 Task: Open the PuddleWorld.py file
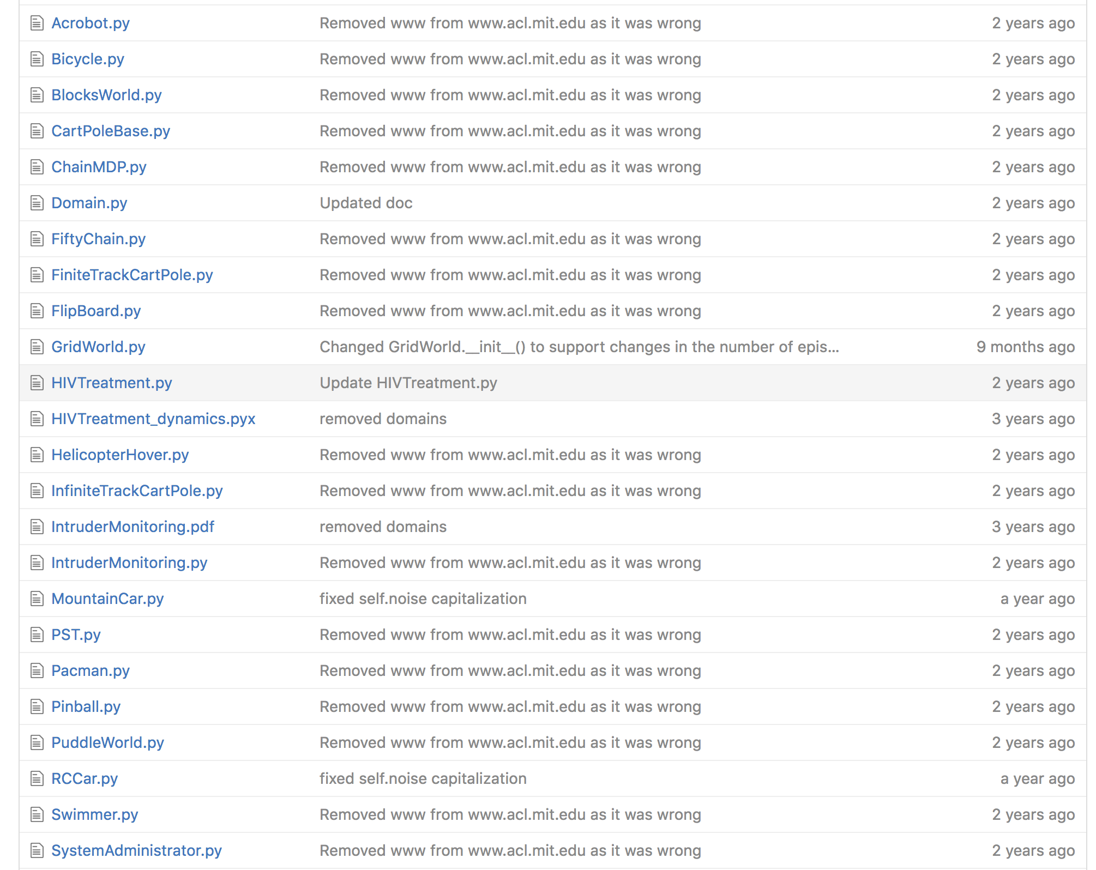click(107, 742)
